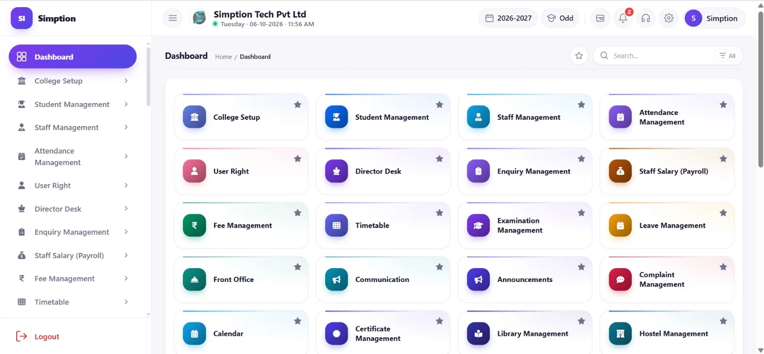Favorite the Attendance Management card star
This screenshot has width=764, height=354.
(723, 104)
